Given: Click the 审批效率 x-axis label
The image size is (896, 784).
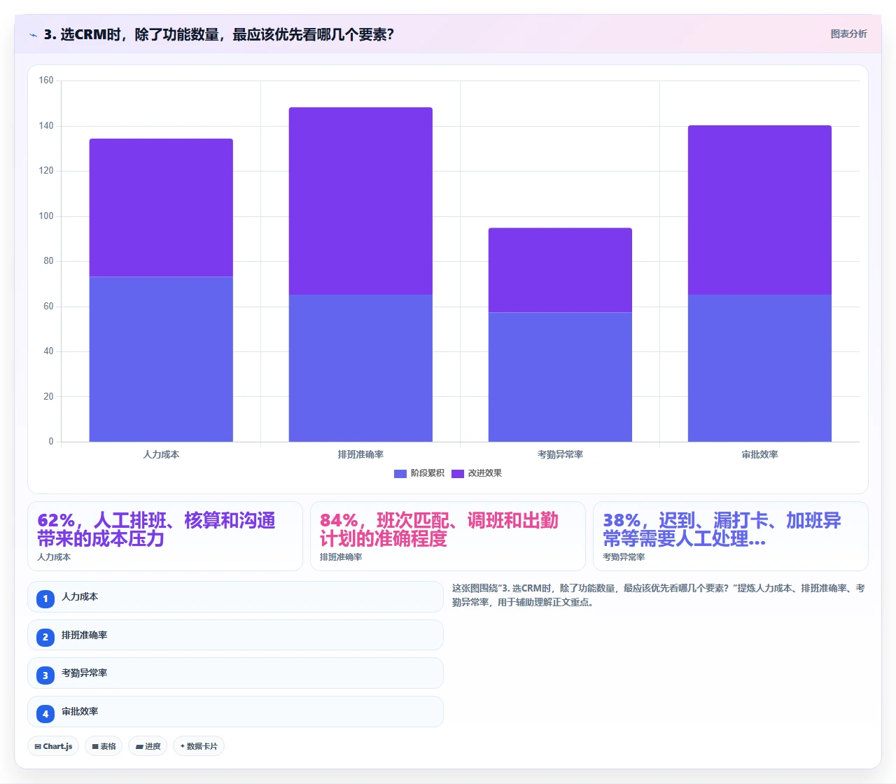Looking at the screenshot, I should 759,454.
